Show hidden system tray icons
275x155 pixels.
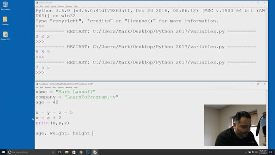[246, 152]
